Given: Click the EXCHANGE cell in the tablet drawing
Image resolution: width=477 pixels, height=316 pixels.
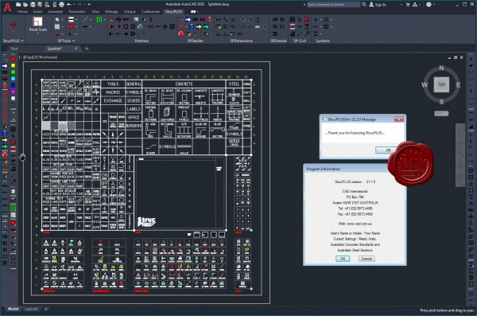Looking at the screenshot, I should (x=113, y=100).
